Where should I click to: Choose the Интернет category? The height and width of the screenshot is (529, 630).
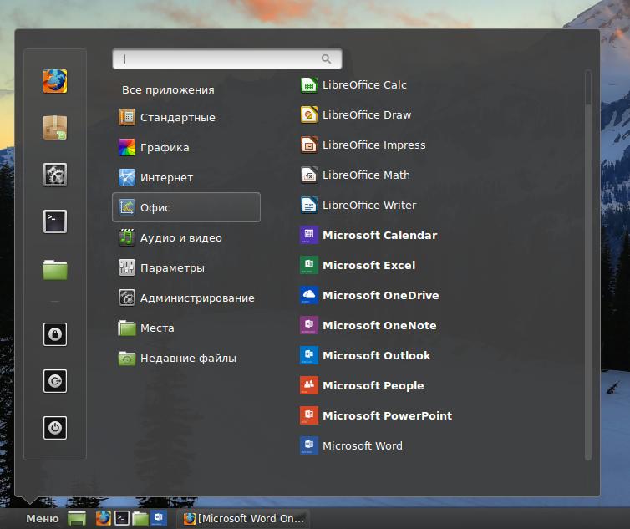(156, 177)
